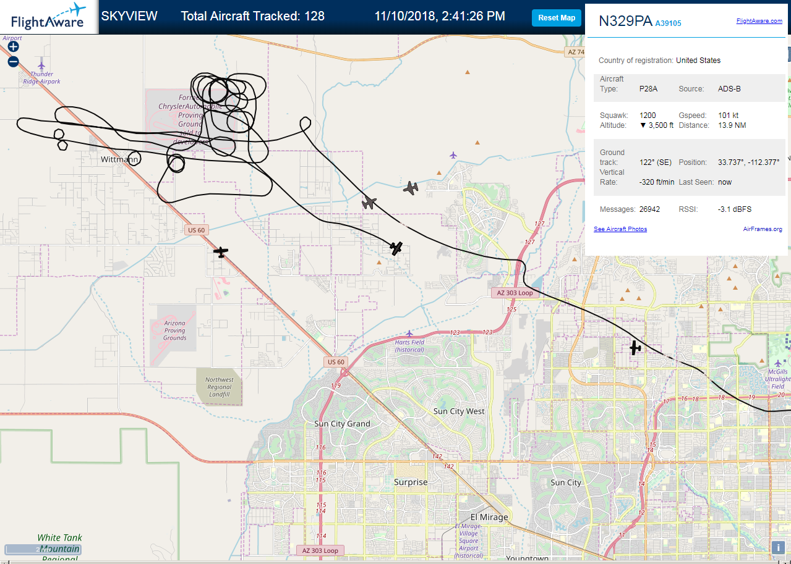Open the AirFrames.org link

coord(763,229)
